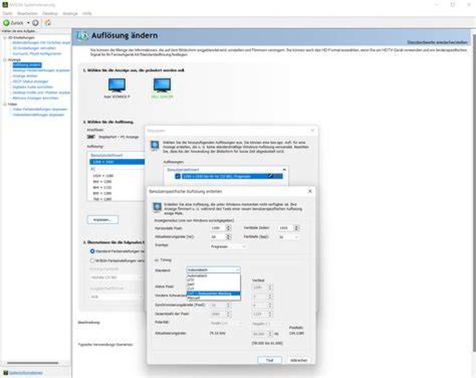Open 3D-Einstellungen verwalten

34,48
